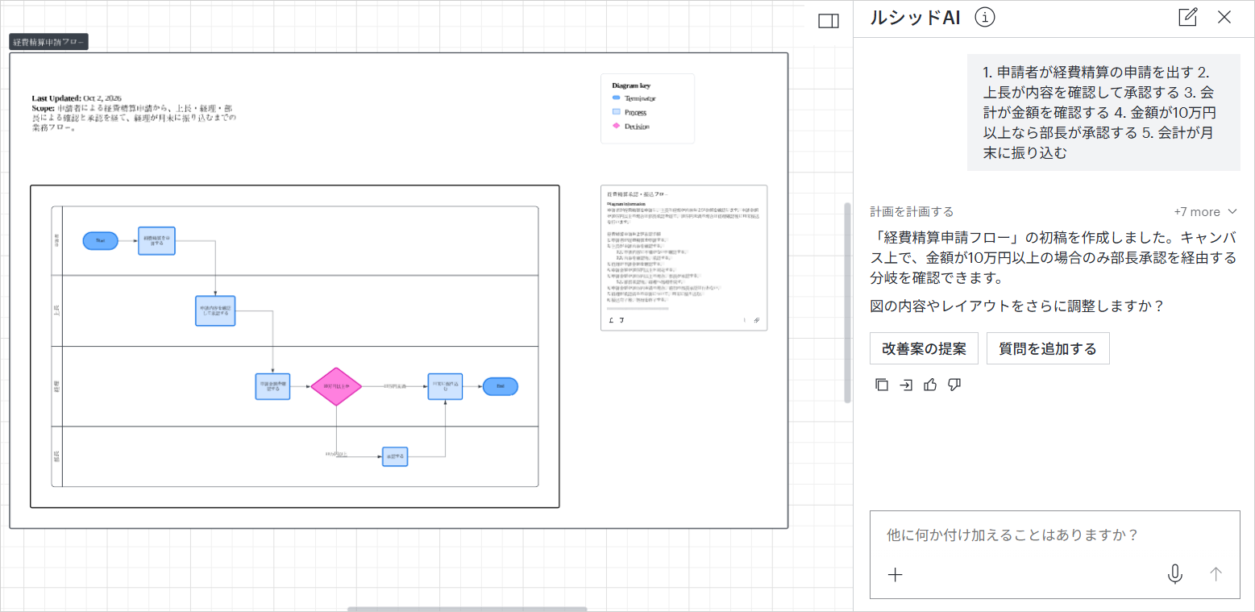
Task: Click the Terminator legend swatch
Action: pyautogui.click(x=617, y=98)
